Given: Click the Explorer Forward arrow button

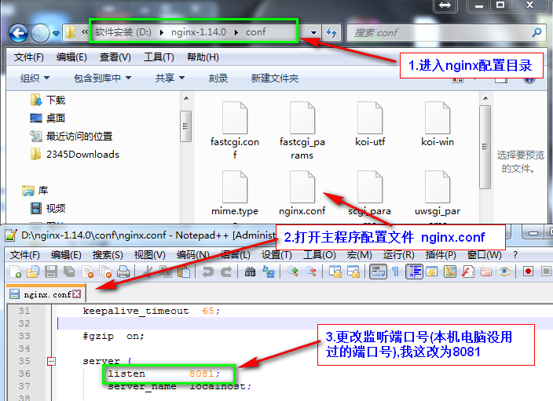Looking at the screenshot, I should click(x=40, y=34).
